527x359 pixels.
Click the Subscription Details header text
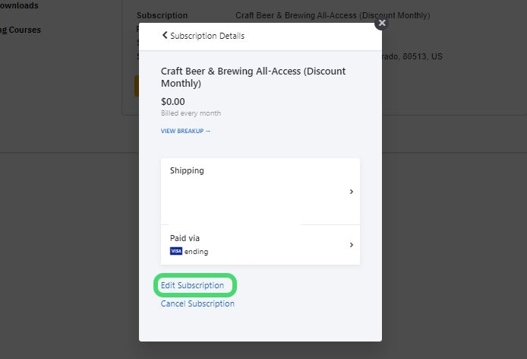click(207, 36)
